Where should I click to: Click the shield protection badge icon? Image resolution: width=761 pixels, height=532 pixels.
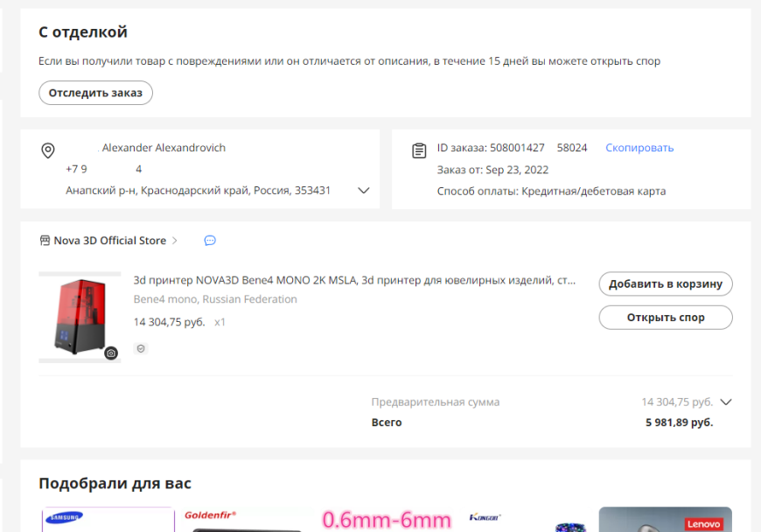coord(141,348)
